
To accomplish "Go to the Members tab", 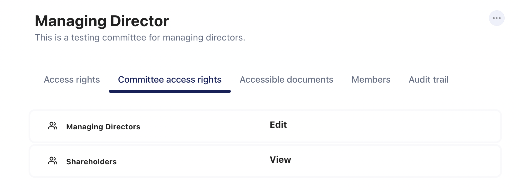I will pos(371,80).
